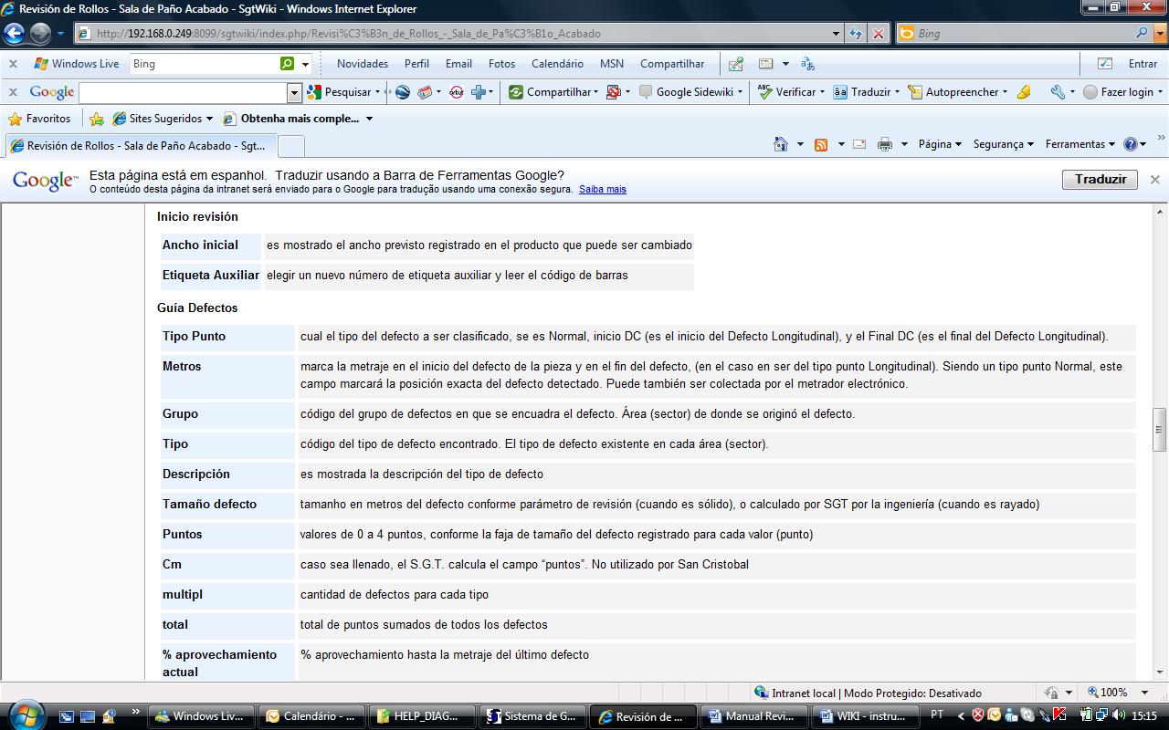
Task: Open the zoom level 100% dropdown
Action: tap(1144, 693)
